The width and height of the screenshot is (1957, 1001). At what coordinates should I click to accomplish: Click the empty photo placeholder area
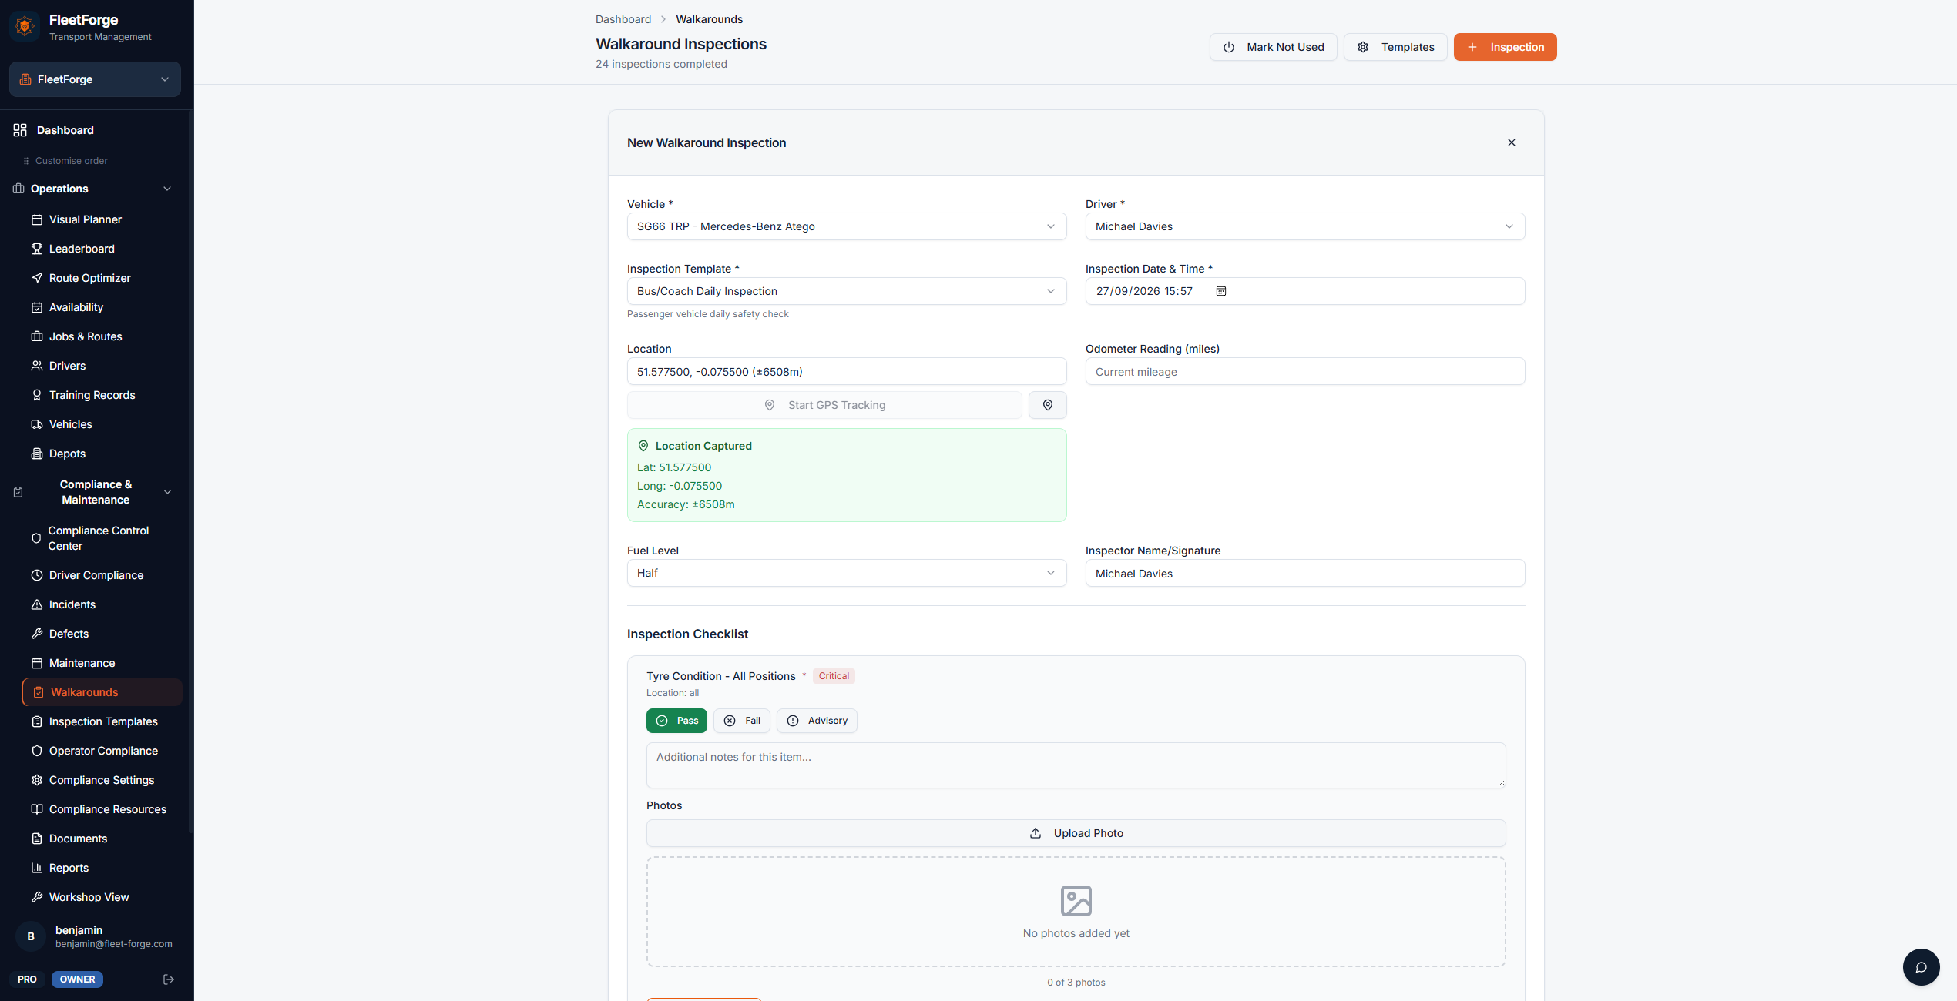[x=1076, y=912]
